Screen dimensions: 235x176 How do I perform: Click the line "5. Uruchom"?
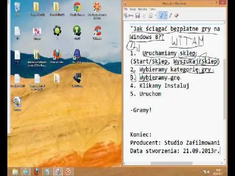tap(145, 94)
